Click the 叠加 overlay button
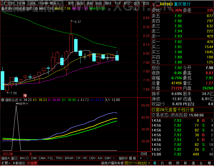 [80, 3]
